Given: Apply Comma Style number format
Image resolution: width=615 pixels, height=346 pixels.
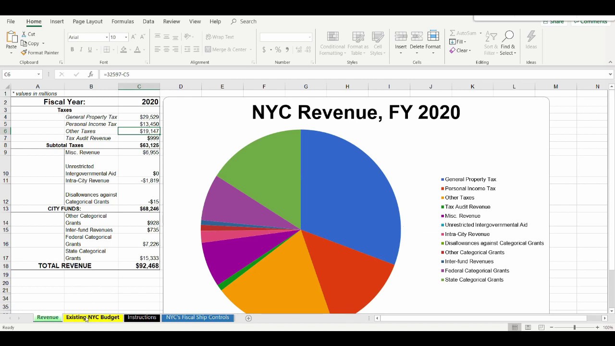Looking at the screenshot, I should click(x=287, y=49).
